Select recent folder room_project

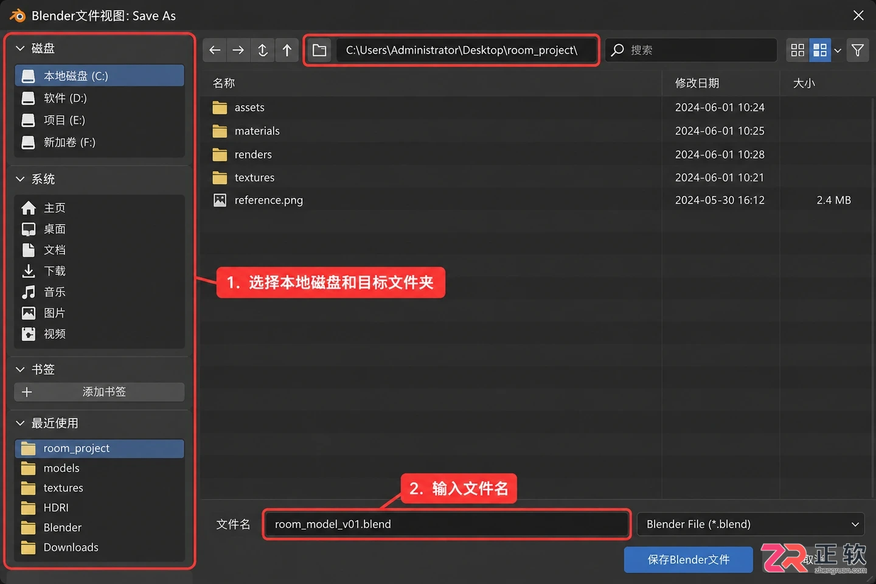[x=99, y=448]
